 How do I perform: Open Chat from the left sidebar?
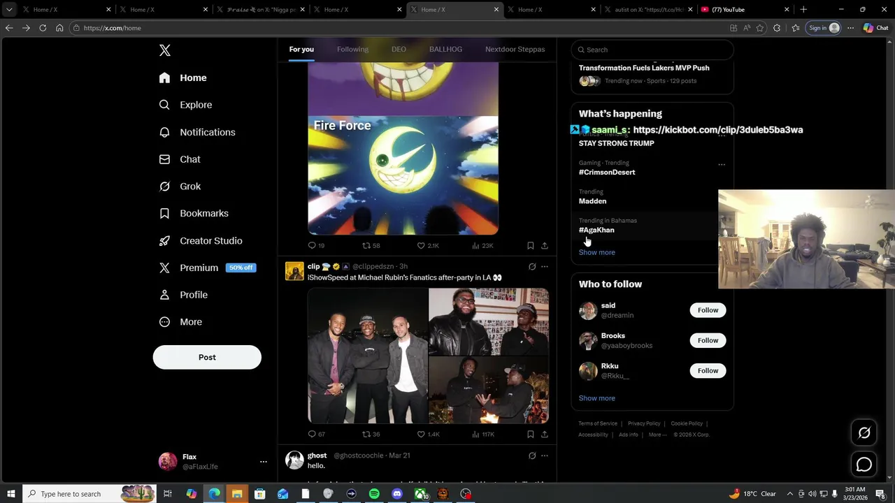click(x=180, y=159)
